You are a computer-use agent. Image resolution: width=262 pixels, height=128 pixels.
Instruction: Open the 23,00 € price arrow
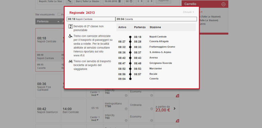(174, 109)
